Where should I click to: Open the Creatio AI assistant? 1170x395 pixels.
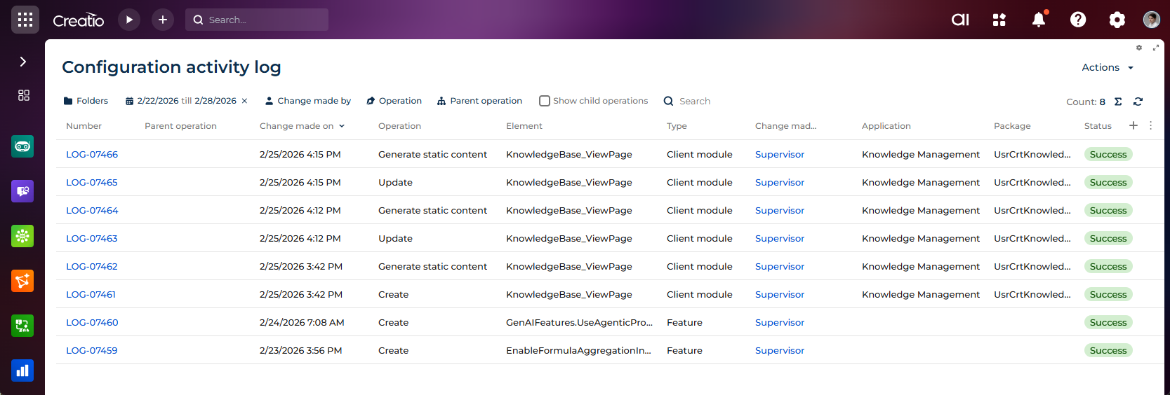point(960,20)
